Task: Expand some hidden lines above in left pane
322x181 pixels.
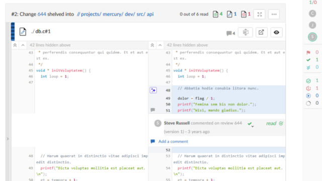Action: 23,45
